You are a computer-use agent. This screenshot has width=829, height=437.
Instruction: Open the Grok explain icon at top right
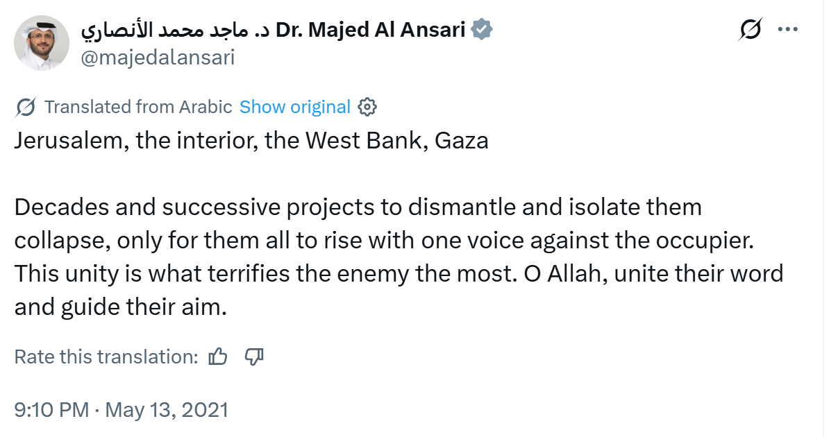751,30
